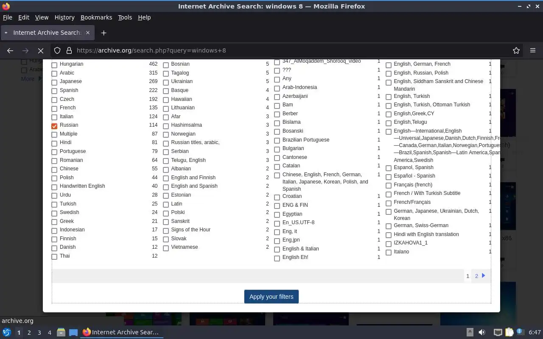Screen dimensions: 543x339
Task: Open the View menu
Action: click(x=42, y=17)
